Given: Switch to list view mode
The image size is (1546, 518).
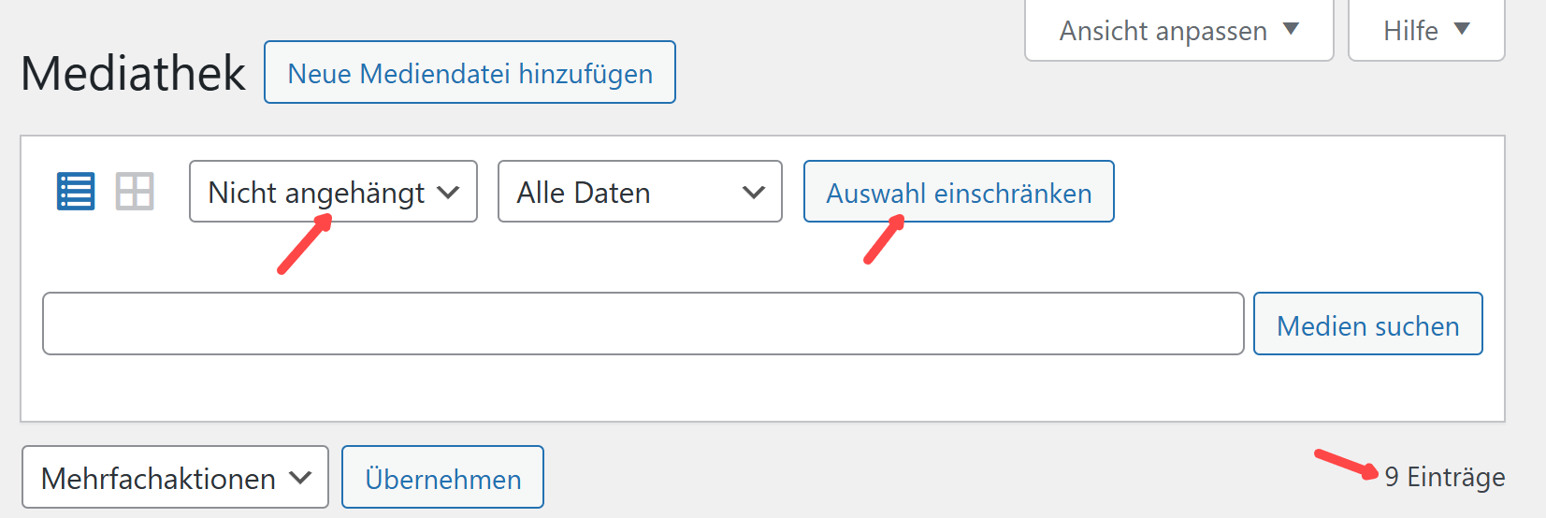Looking at the screenshot, I should tap(76, 192).
